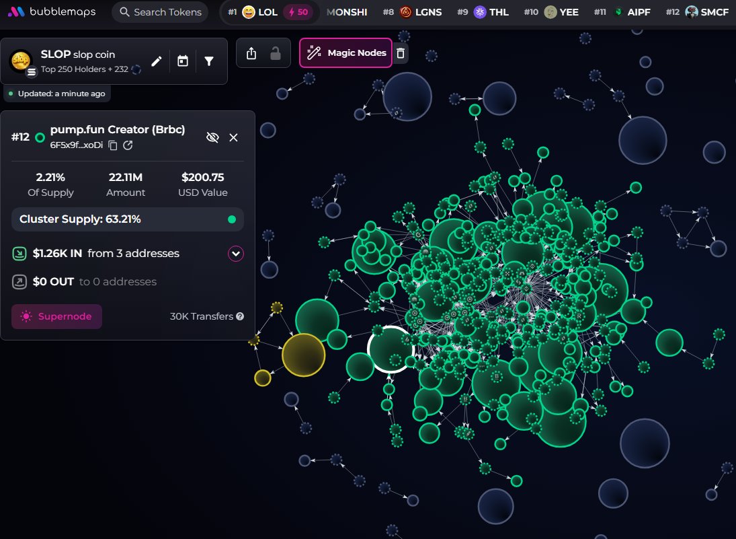Click the pencil edit icon

click(x=157, y=61)
